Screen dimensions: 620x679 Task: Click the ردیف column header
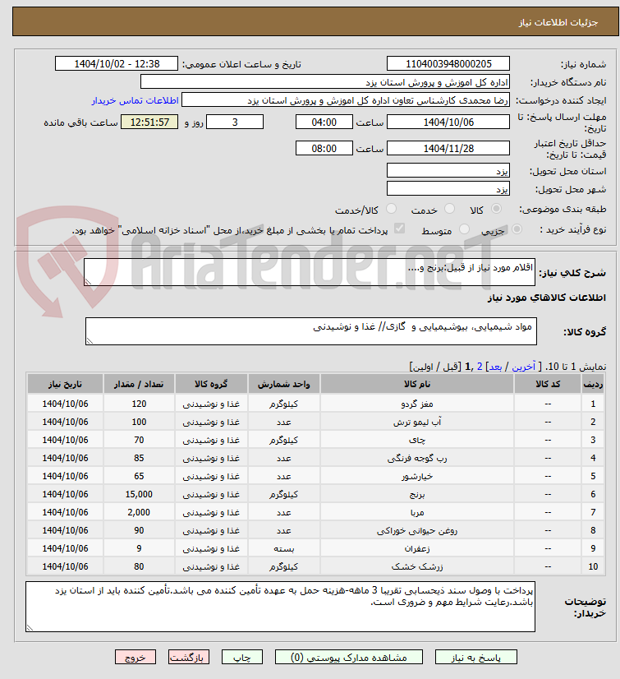[593, 384]
